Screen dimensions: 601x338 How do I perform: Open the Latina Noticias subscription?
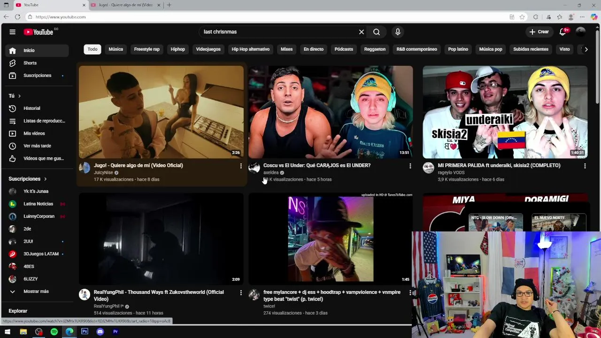tap(38, 204)
